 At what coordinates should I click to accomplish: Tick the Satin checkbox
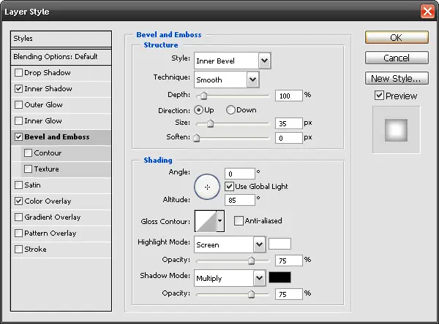18,185
